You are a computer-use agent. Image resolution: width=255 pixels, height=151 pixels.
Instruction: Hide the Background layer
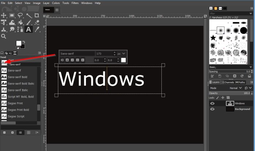212,109
